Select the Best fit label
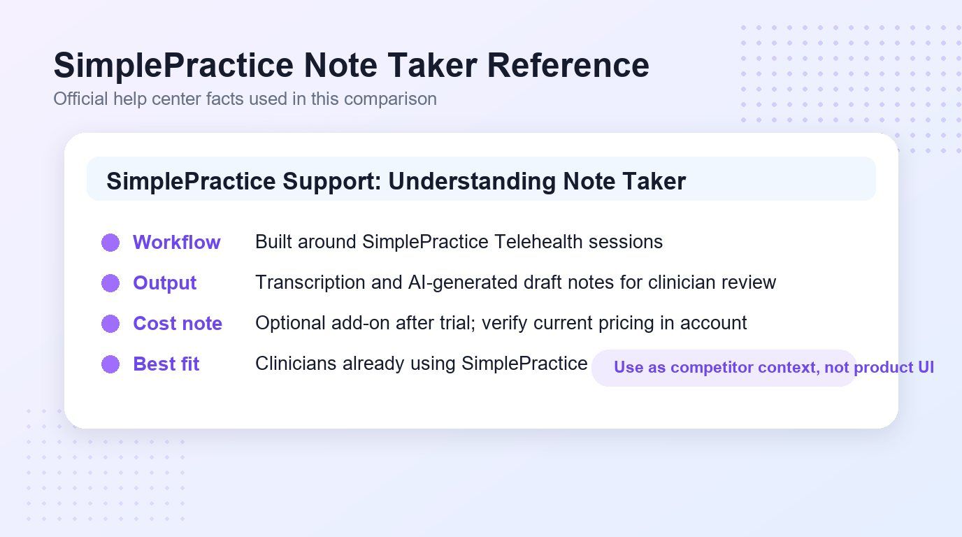Image resolution: width=962 pixels, height=537 pixels. tap(166, 364)
